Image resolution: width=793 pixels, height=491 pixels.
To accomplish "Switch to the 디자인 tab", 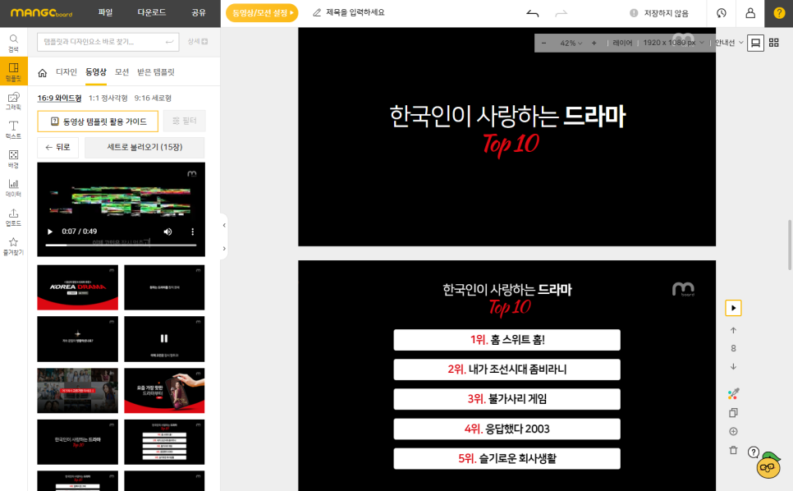I will click(x=66, y=71).
